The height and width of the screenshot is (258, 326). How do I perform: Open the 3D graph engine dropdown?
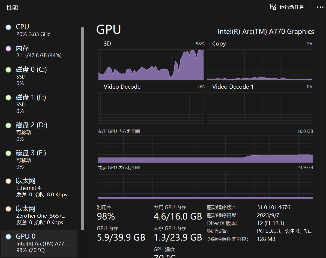point(100,44)
